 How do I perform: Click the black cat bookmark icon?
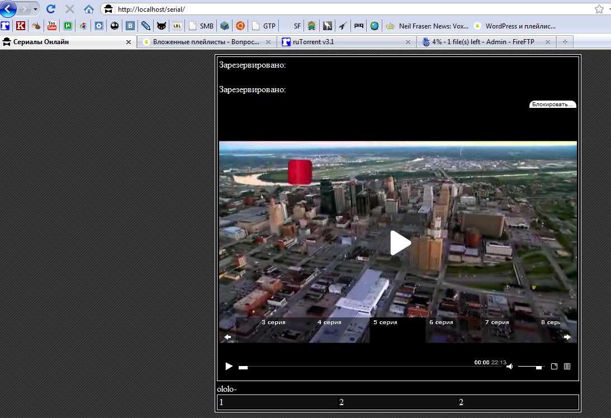161,26
